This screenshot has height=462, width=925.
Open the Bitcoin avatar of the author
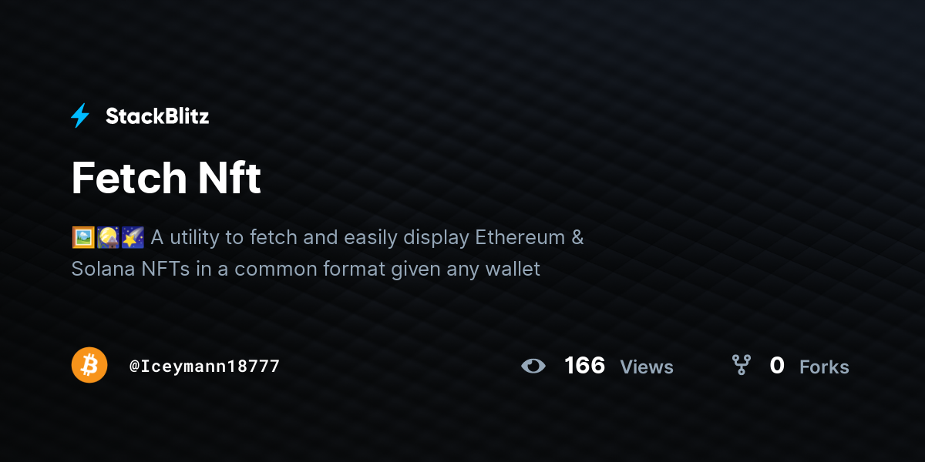coord(89,365)
